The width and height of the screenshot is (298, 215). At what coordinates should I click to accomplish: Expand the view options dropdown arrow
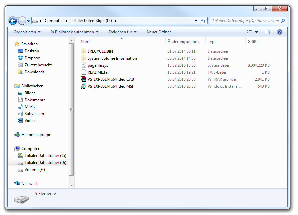point(256,32)
